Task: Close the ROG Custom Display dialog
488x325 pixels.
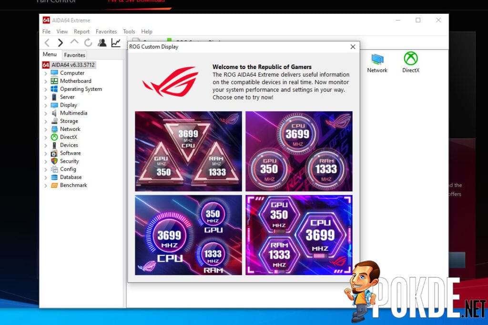Action: 353,47
